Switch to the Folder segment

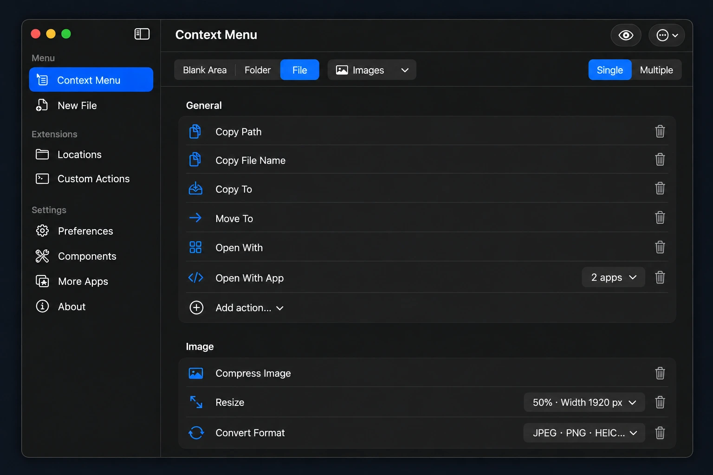tap(258, 70)
